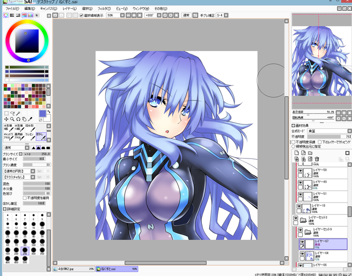352x276 pixels.
Task: Expand the 詳細設定 advanced settings section
Action: pyautogui.click(x=5, y=209)
